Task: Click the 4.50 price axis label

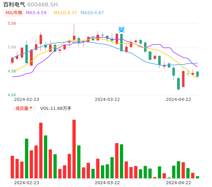Action: coord(11,71)
